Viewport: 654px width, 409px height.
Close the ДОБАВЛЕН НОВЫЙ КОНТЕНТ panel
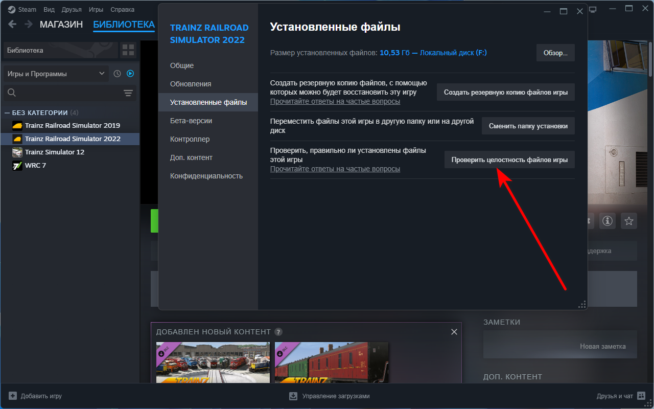[x=454, y=332]
